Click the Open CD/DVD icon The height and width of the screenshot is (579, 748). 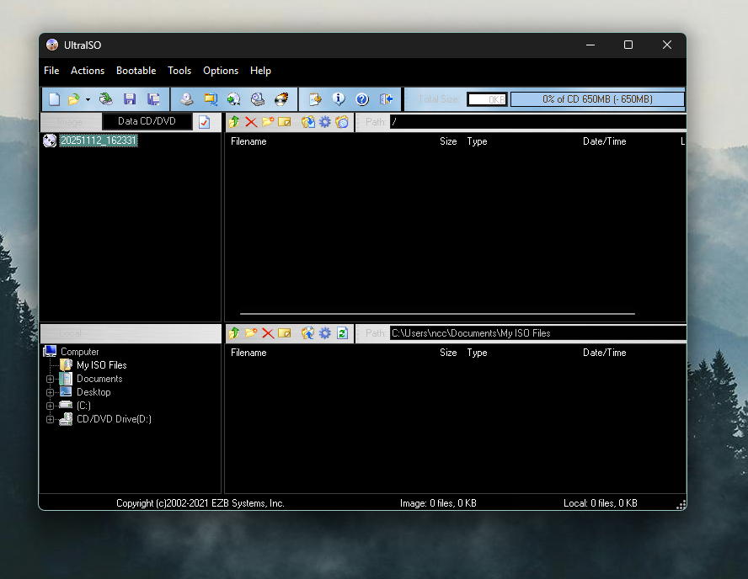pos(106,99)
